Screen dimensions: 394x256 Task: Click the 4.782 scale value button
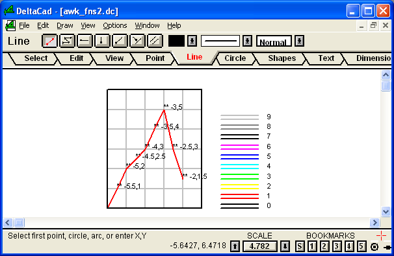tap(259, 246)
